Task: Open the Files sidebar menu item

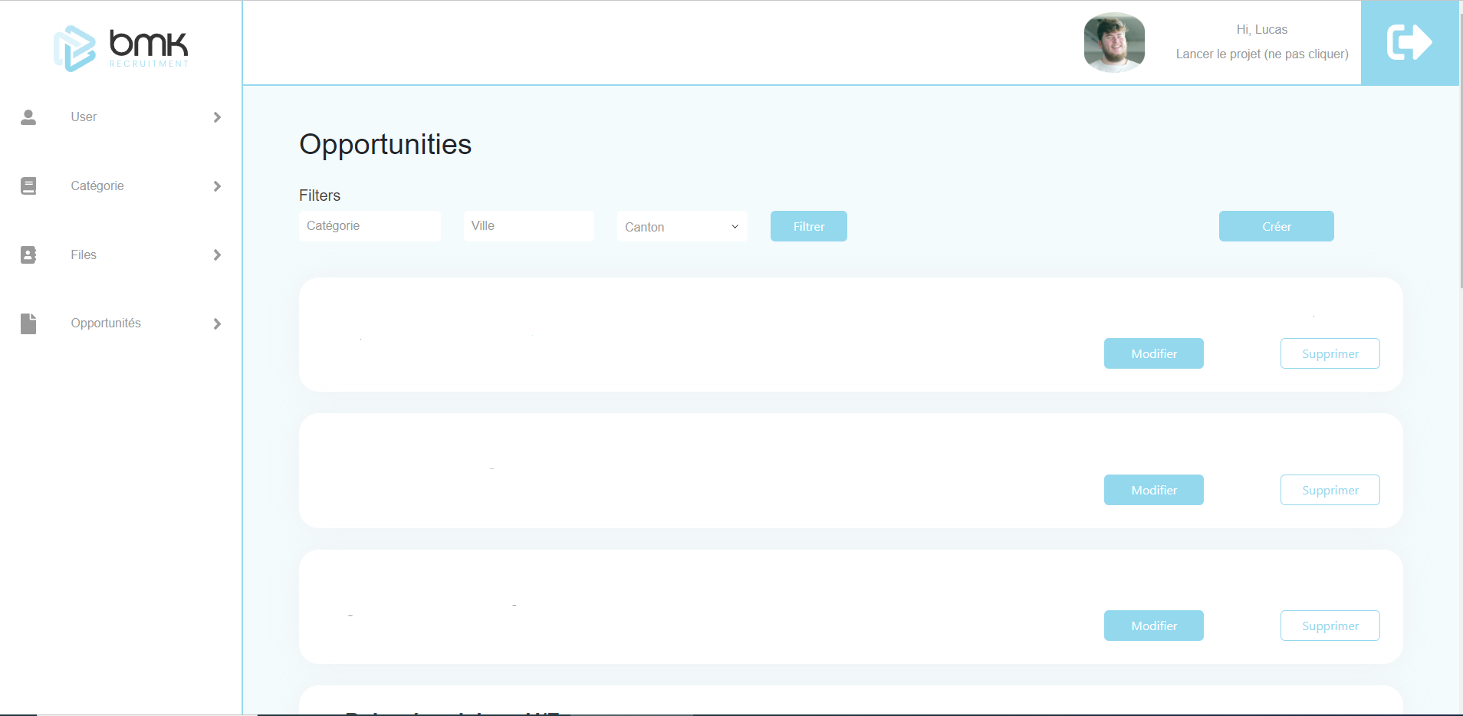Action: pyautogui.click(x=121, y=255)
